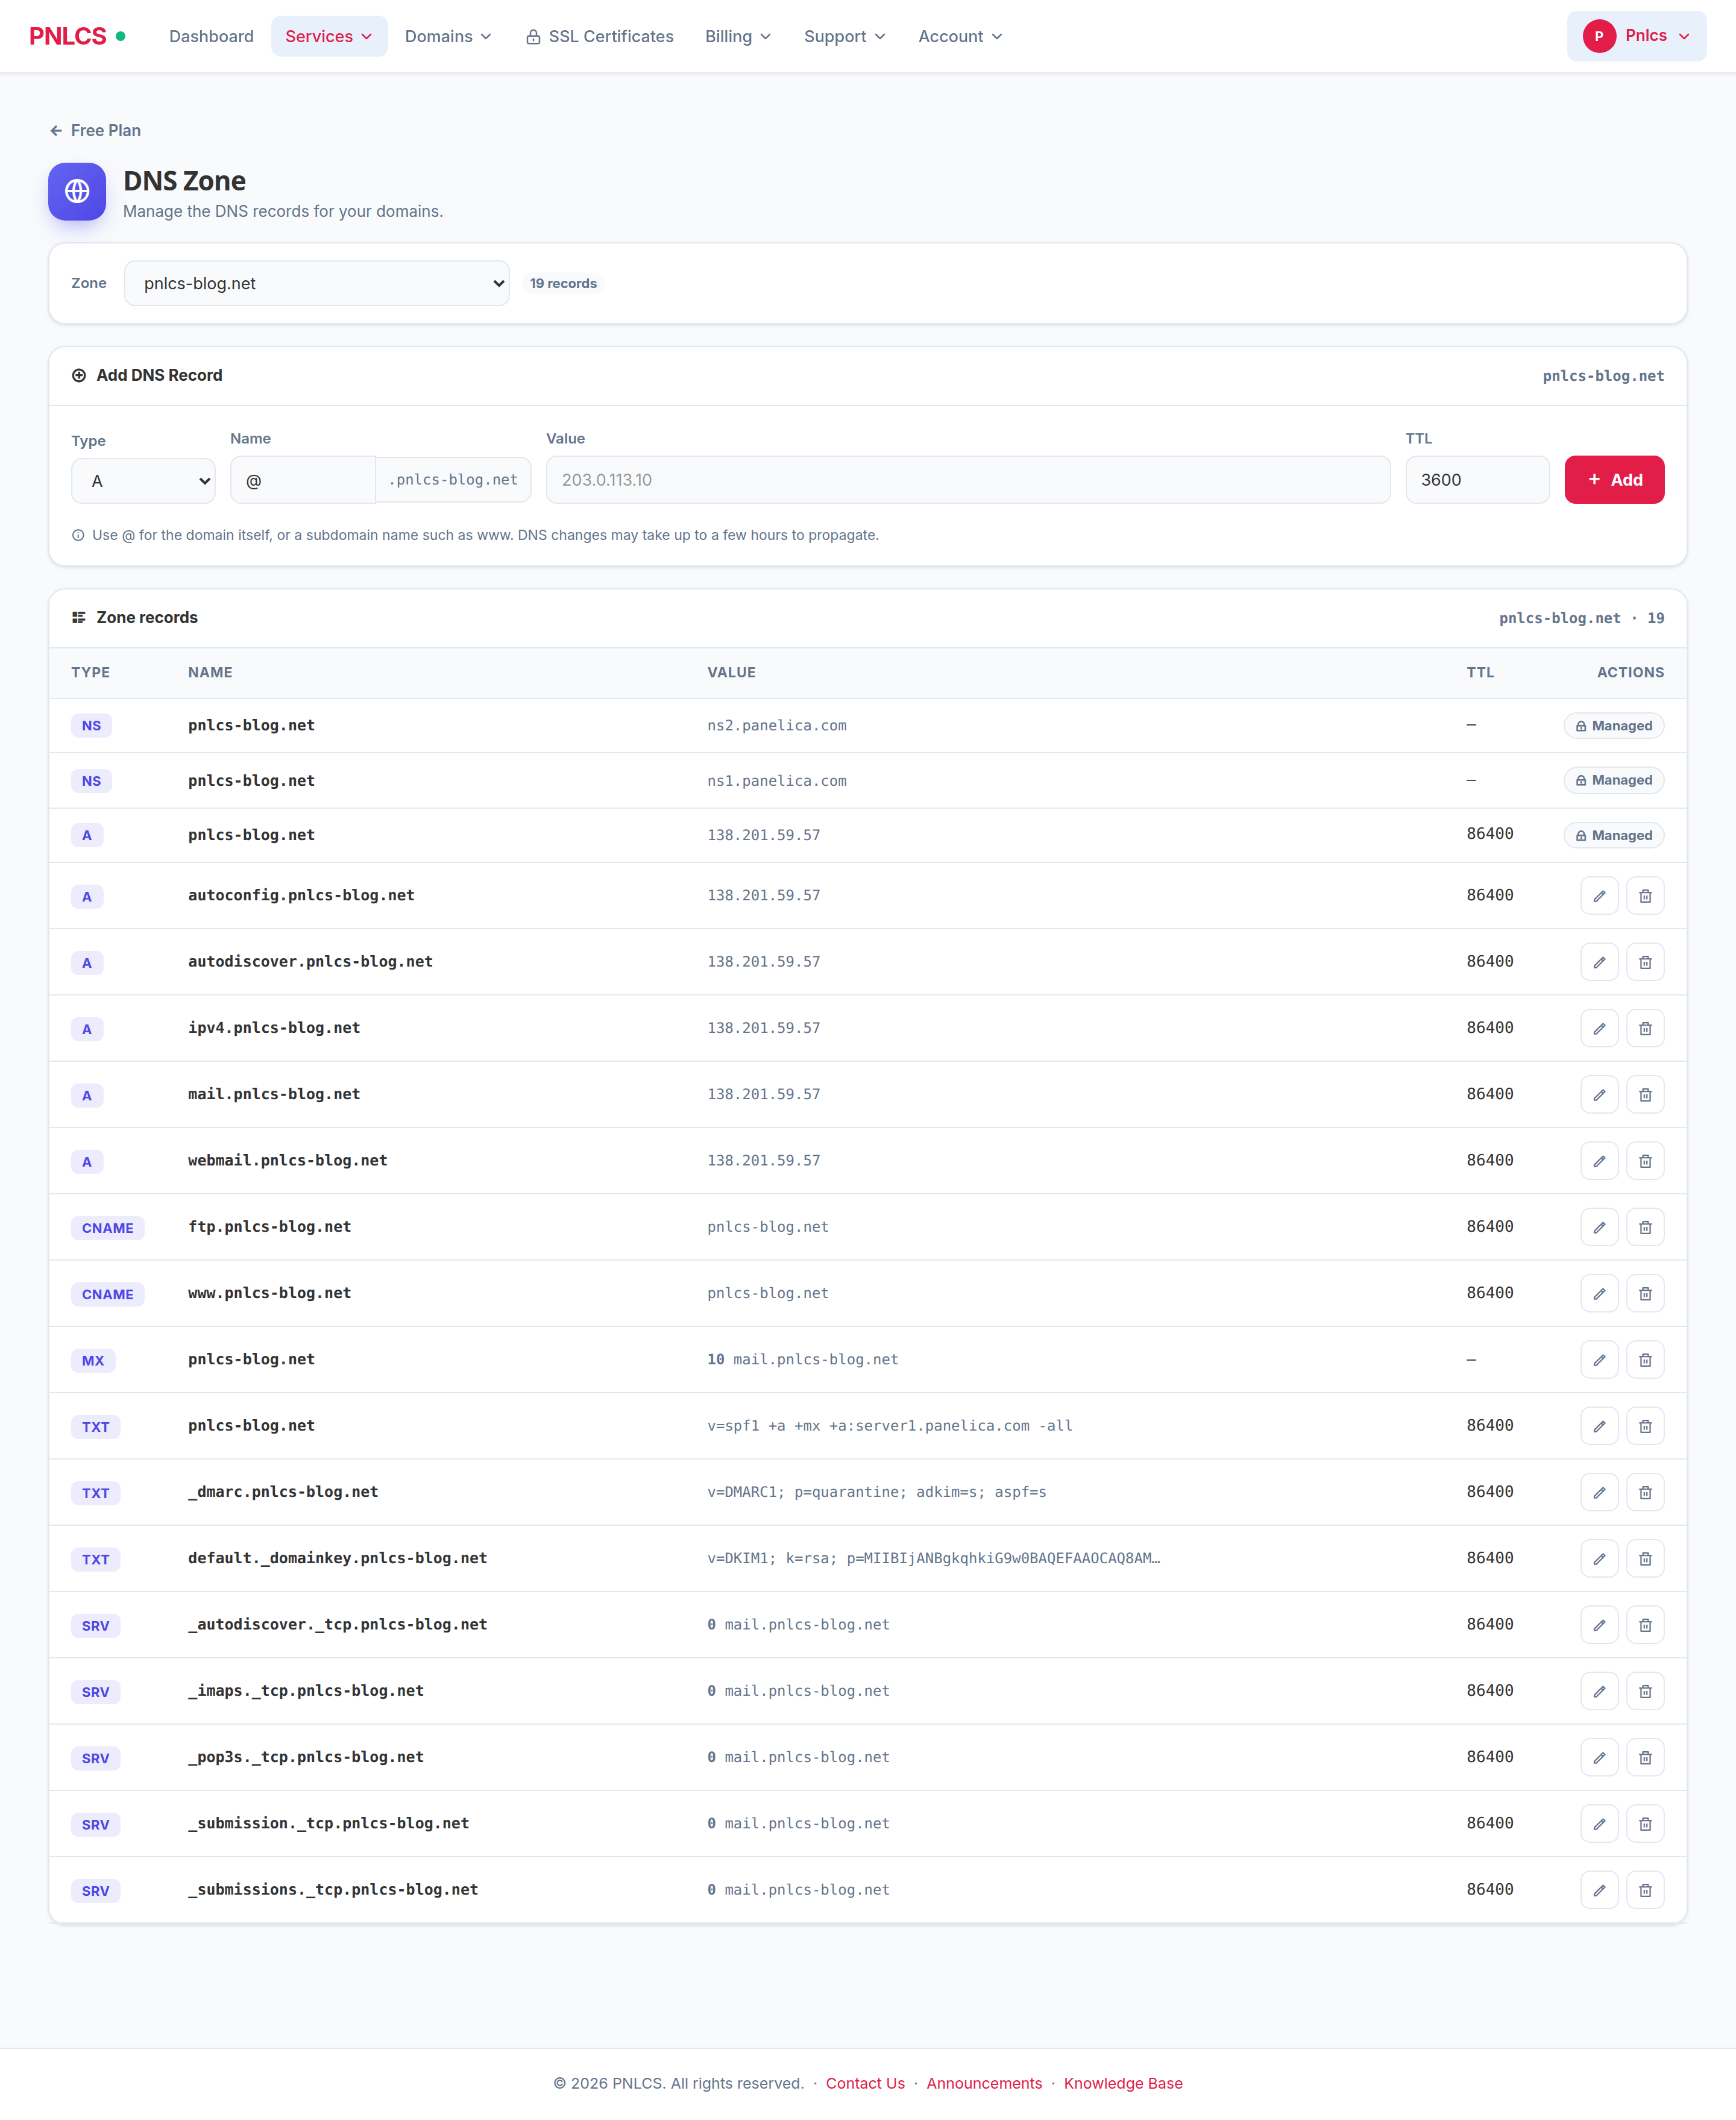Edit the ipv4.pnlcs-blog.net record
Image resolution: width=1736 pixels, height=2120 pixels.
point(1599,1029)
